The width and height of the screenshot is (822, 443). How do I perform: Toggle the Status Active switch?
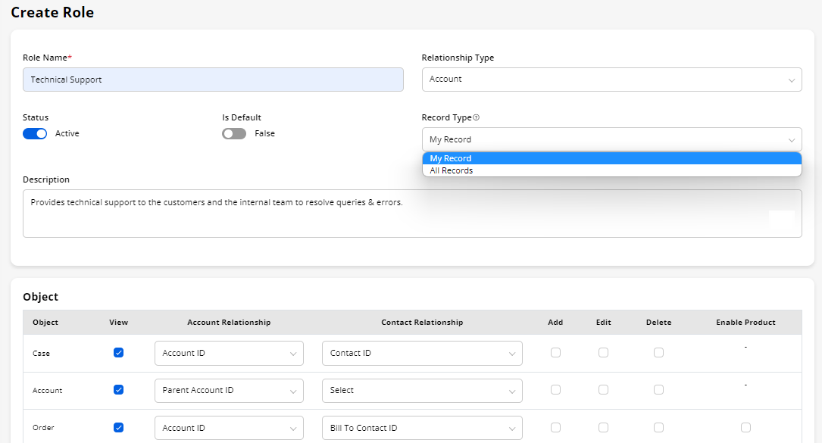tap(35, 133)
